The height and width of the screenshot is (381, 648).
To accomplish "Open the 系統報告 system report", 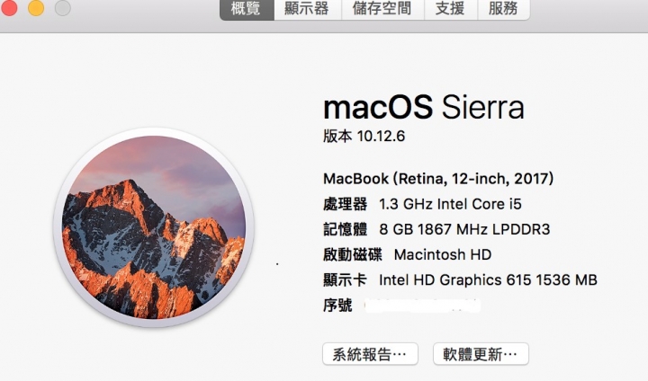I will pos(370,354).
